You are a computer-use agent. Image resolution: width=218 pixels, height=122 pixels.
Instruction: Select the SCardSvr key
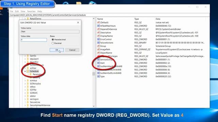coord(34,62)
